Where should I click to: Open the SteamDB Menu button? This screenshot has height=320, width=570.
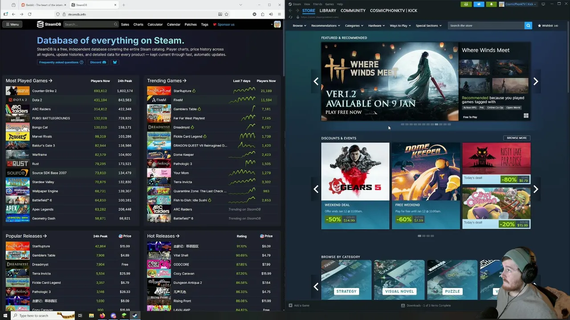click(12, 24)
